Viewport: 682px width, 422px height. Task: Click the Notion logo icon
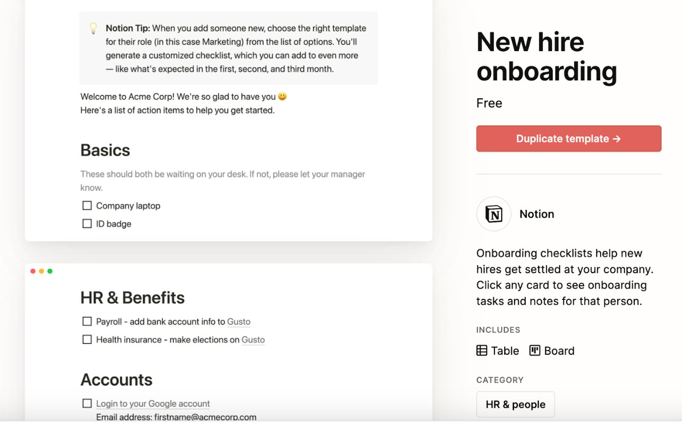coord(493,214)
